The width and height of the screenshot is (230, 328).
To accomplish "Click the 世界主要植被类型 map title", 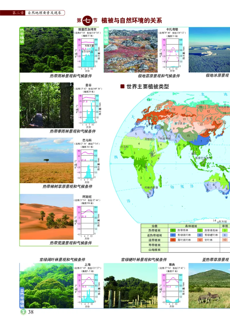I will (x=148, y=86).
